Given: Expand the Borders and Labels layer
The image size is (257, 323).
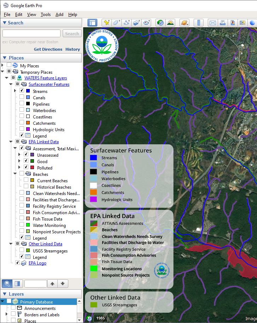Looking at the screenshot, I should 6,314.
